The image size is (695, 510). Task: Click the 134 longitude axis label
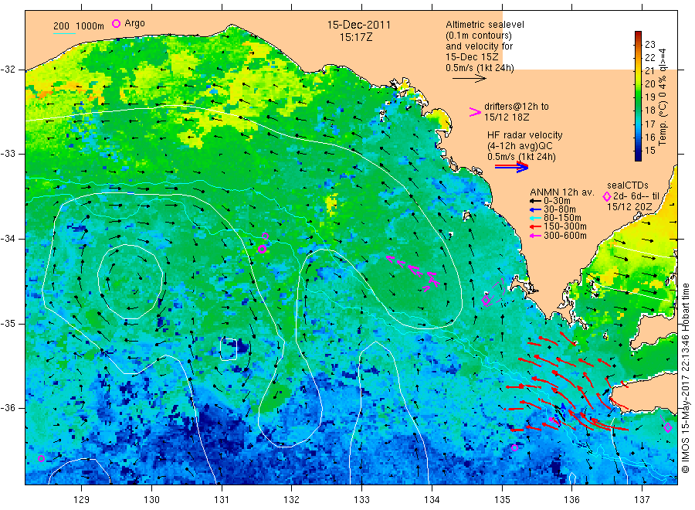click(x=432, y=500)
